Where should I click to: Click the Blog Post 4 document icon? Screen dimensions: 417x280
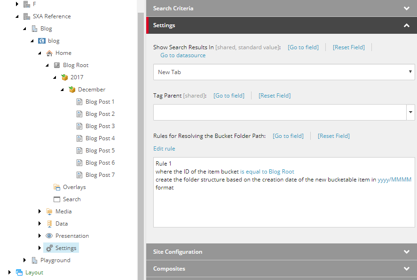79,138
